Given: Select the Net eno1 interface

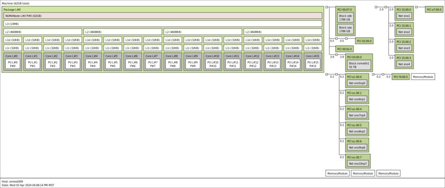Looking at the screenshot, I should 404,16.
